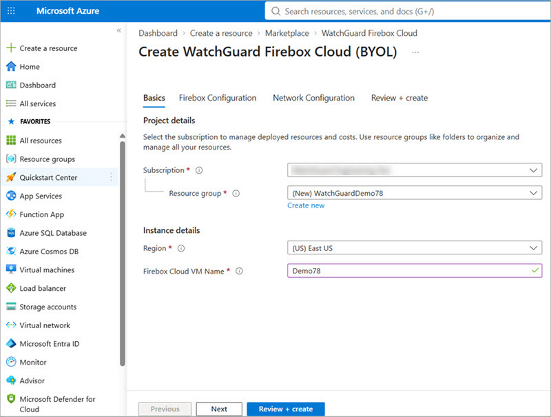Collapse the sidebar with double chevron
Image resolution: width=551 pixels, height=417 pixels.
point(119,30)
